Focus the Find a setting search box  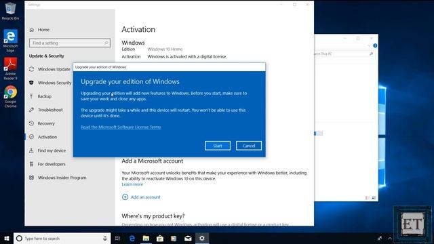[x=70, y=43]
